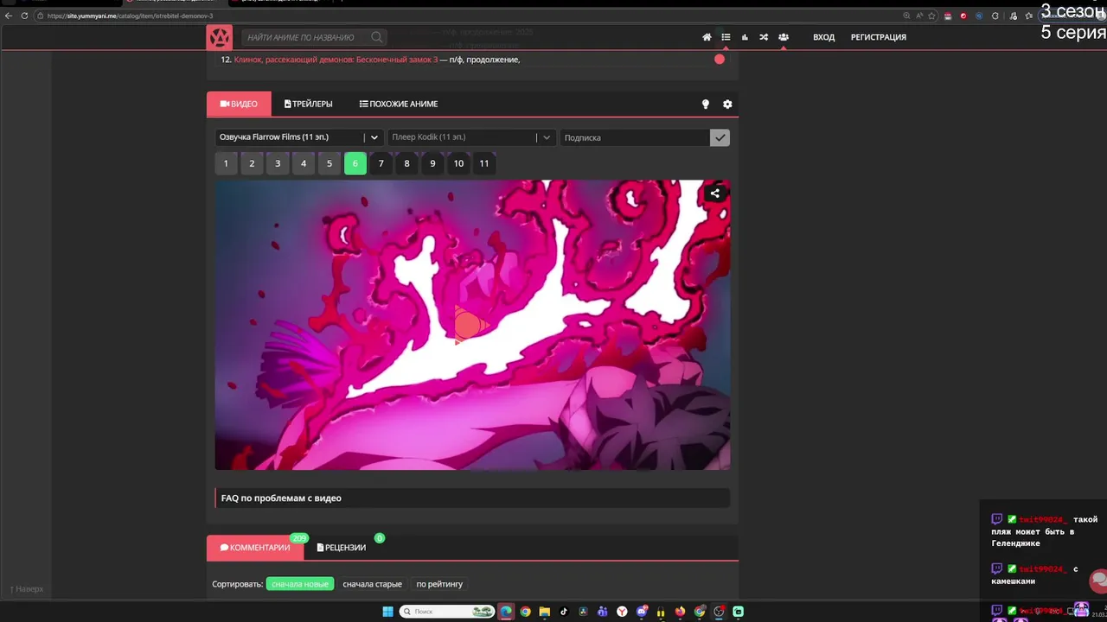Expand FAQ по проблемам с видео
The height and width of the screenshot is (622, 1107).
(x=472, y=498)
